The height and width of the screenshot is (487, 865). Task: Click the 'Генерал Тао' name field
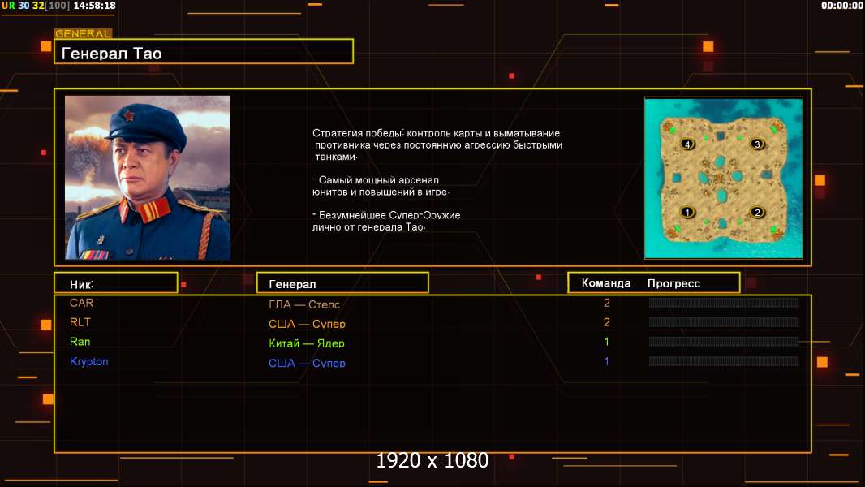click(204, 52)
